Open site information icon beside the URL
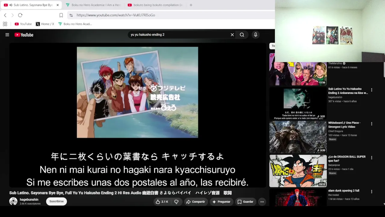385x217 pixels. 71,15
